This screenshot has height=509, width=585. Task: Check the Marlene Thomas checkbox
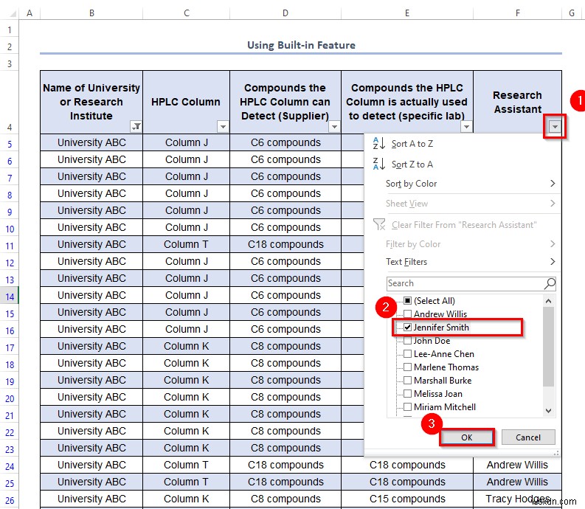coord(407,367)
